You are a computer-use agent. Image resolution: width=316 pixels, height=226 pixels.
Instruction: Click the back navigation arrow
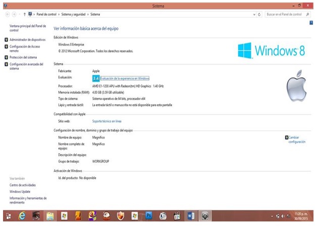point(7,15)
